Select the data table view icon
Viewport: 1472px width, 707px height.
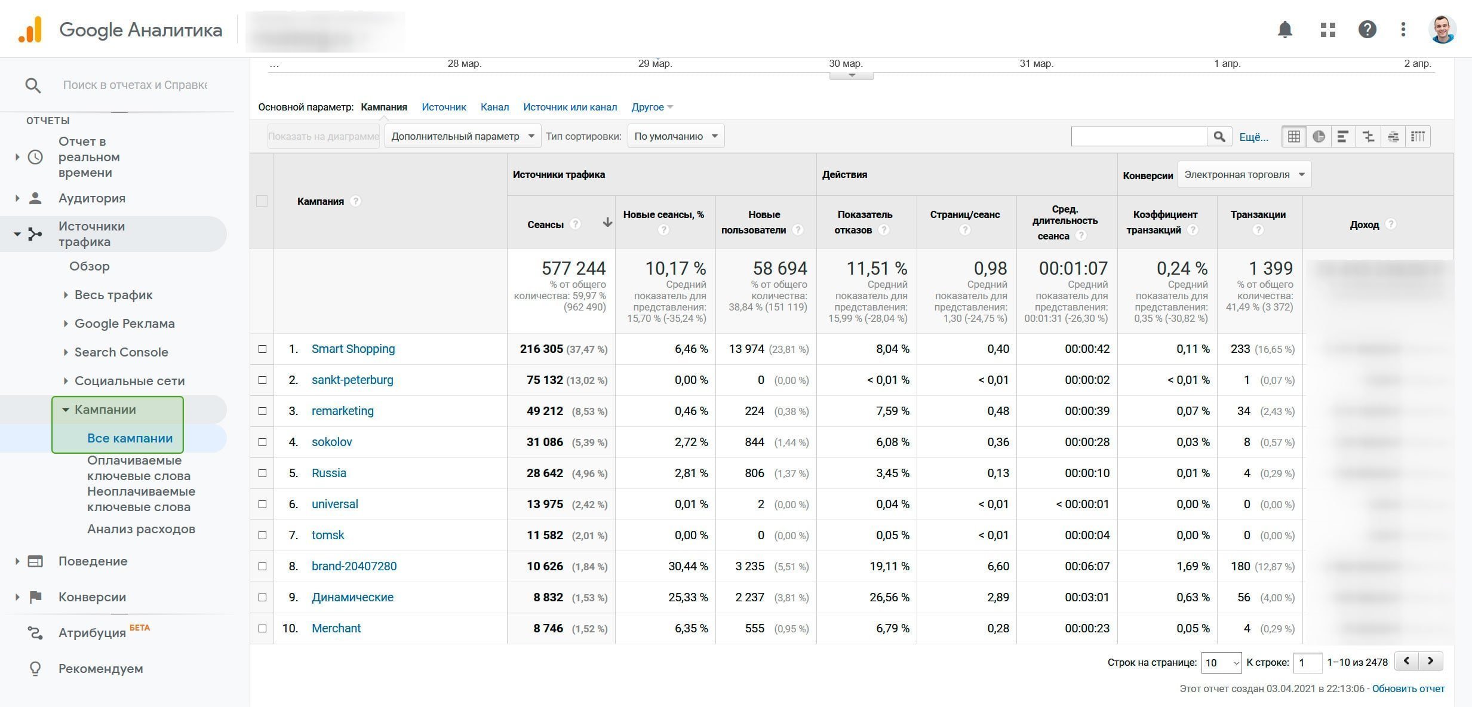click(x=1293, y=137)
